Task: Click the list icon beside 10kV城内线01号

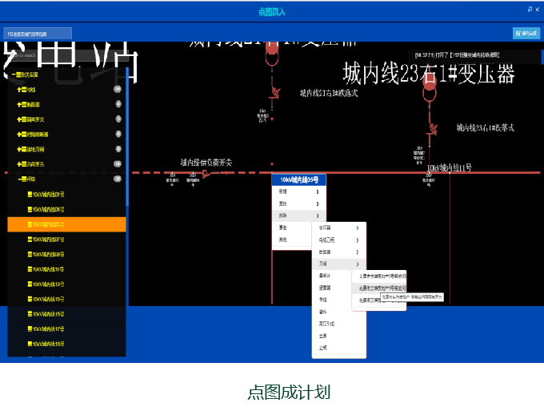Action: (30, 195)
